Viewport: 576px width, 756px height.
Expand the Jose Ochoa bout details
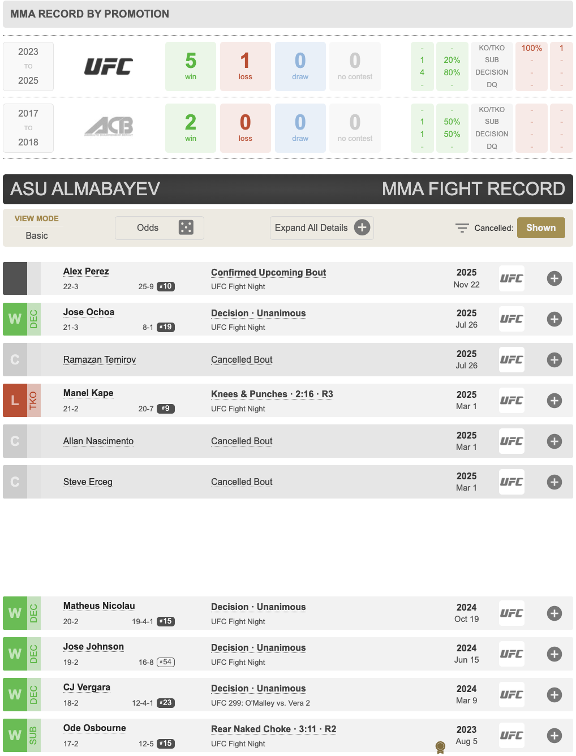coord(554,319)
